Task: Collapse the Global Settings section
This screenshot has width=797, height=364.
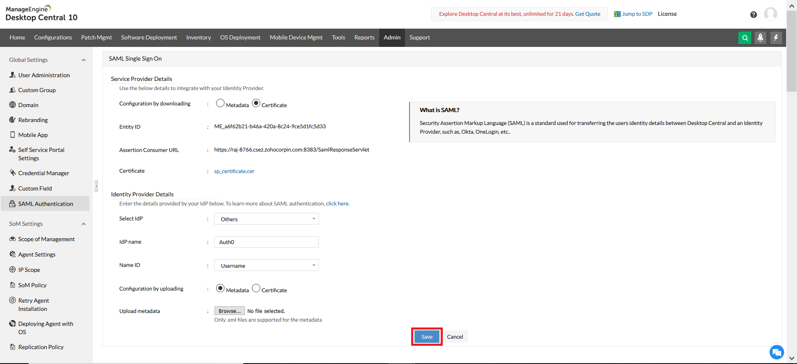Action: click(84, 60)
